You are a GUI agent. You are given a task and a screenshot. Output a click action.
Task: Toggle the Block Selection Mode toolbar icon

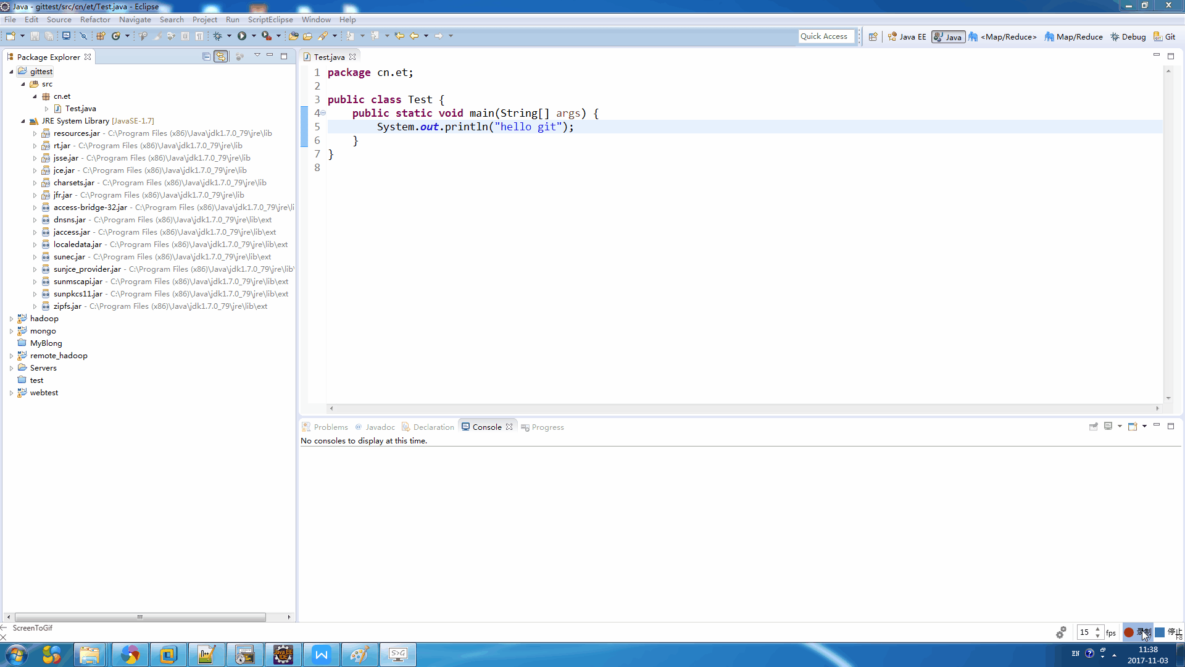click(185, 36)
